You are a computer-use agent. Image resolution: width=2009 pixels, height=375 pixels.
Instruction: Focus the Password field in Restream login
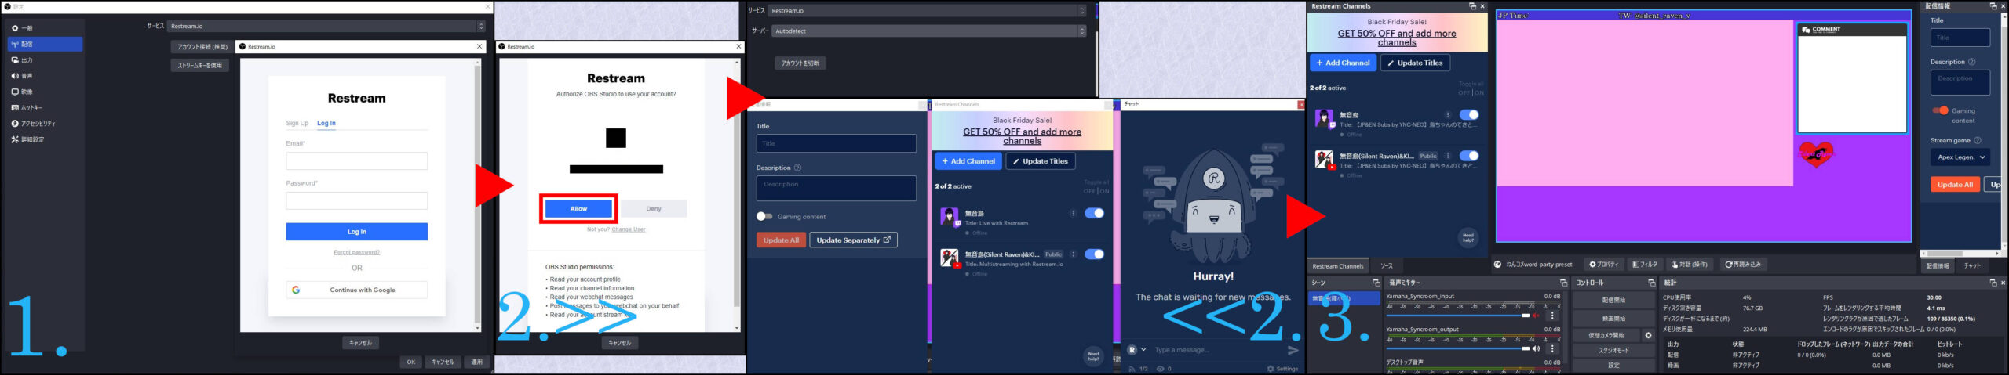click(x=356, y=200)
